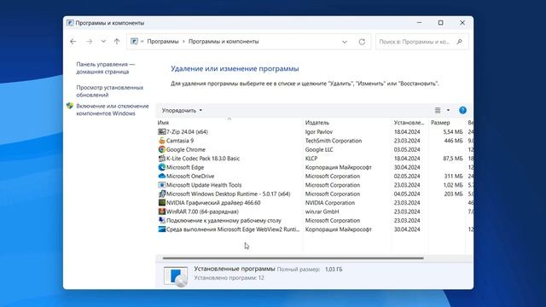Viewport: 546px width, 307px height.
Task: Click publisher Igor Pavlov cell
Action: pyautogui.click(x=318, y=132)
